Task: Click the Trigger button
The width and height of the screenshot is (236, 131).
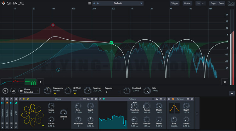Action: coord(175,3)
